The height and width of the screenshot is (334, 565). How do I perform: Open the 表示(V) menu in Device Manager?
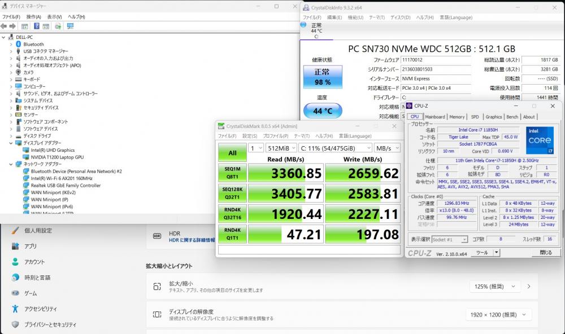click(x=54, y=16)
